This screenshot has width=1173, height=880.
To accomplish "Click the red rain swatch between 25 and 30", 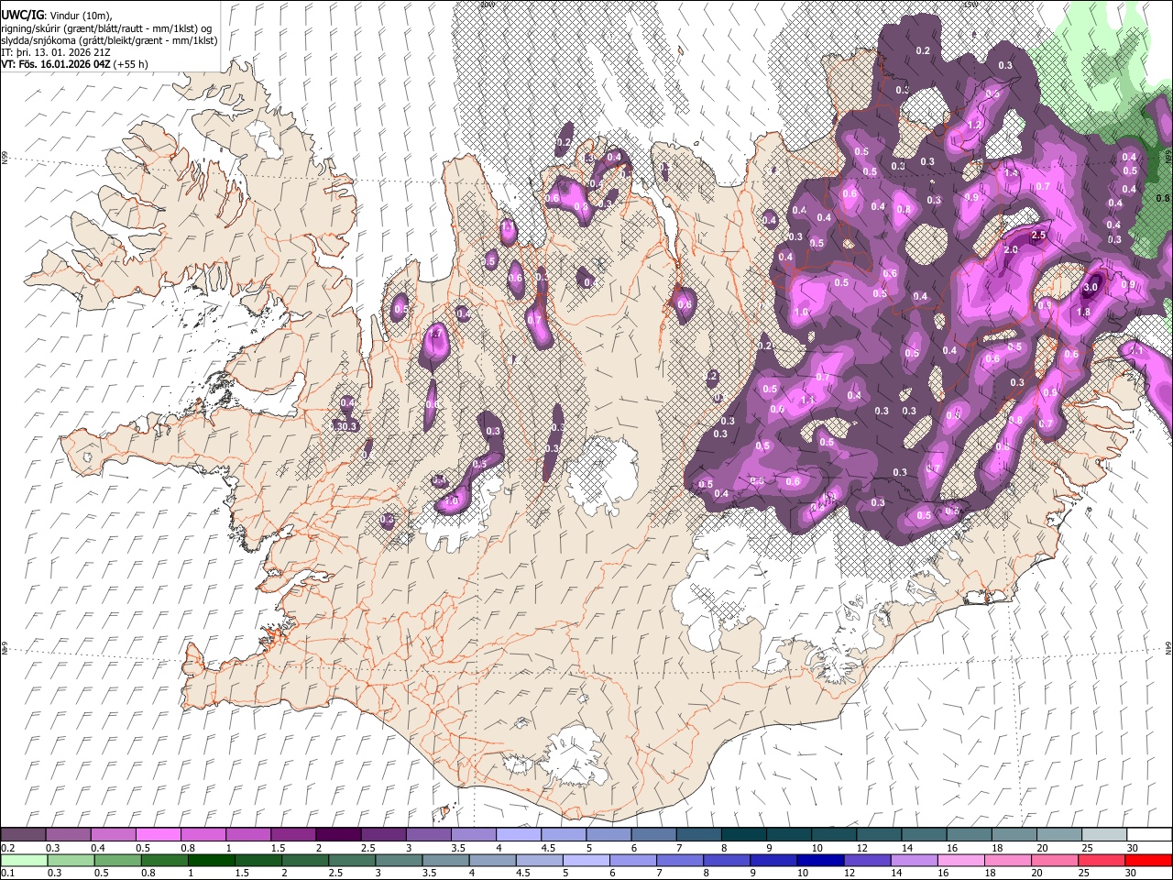I will click(1103, 860).
